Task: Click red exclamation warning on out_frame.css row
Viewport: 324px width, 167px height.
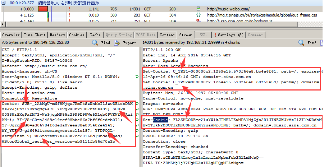Action: tap(70, 15)
